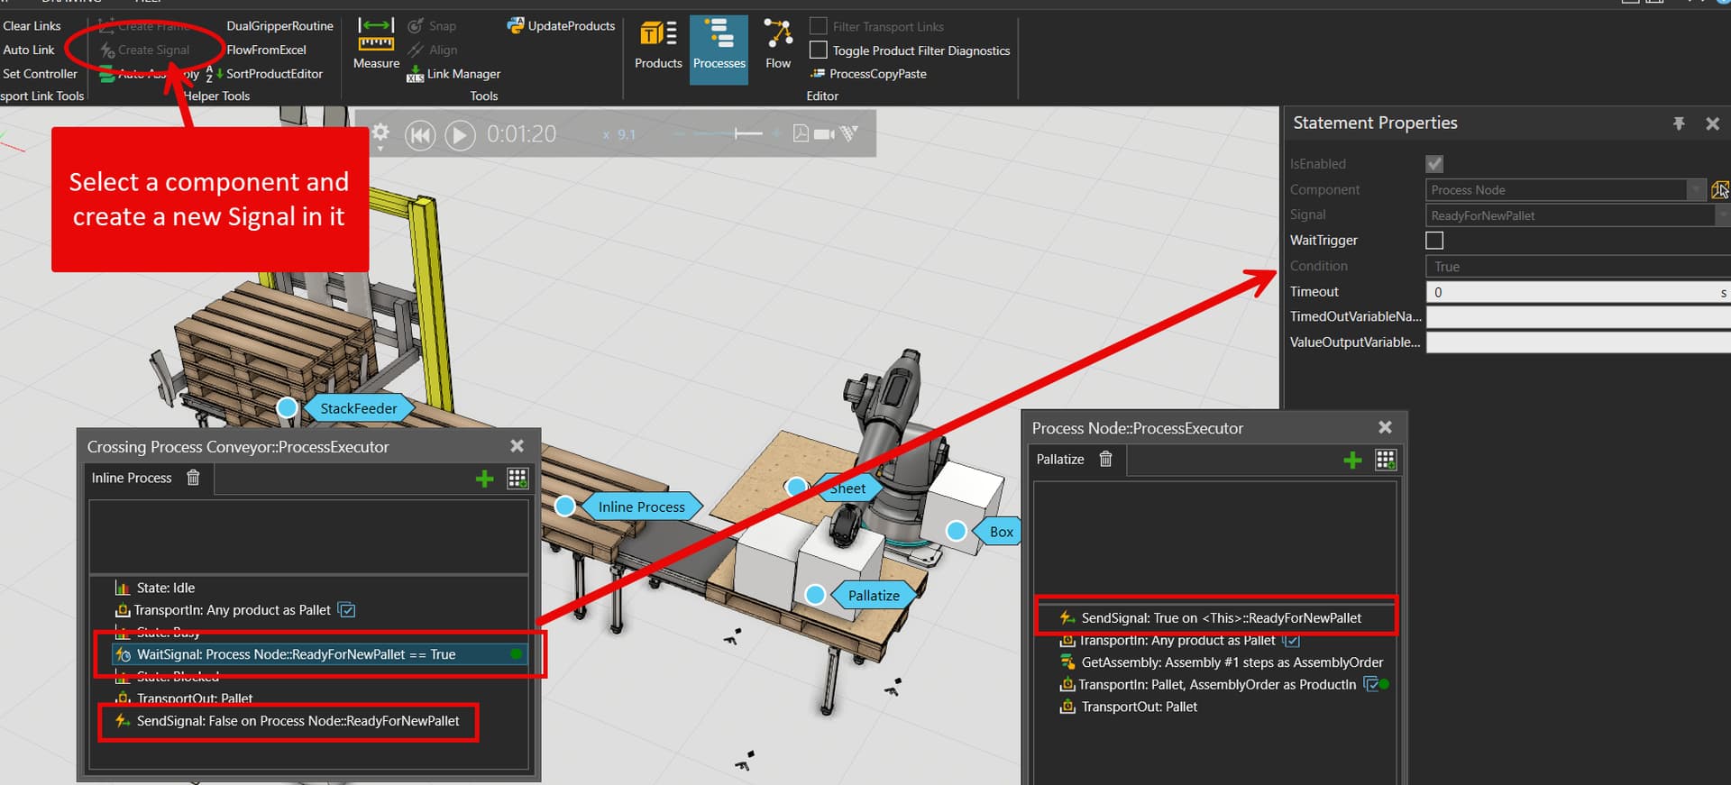Open grid icon in Crossing Process Conveyor panel
The height and width of the screenshot is (785, 1731).
[517, 479]
